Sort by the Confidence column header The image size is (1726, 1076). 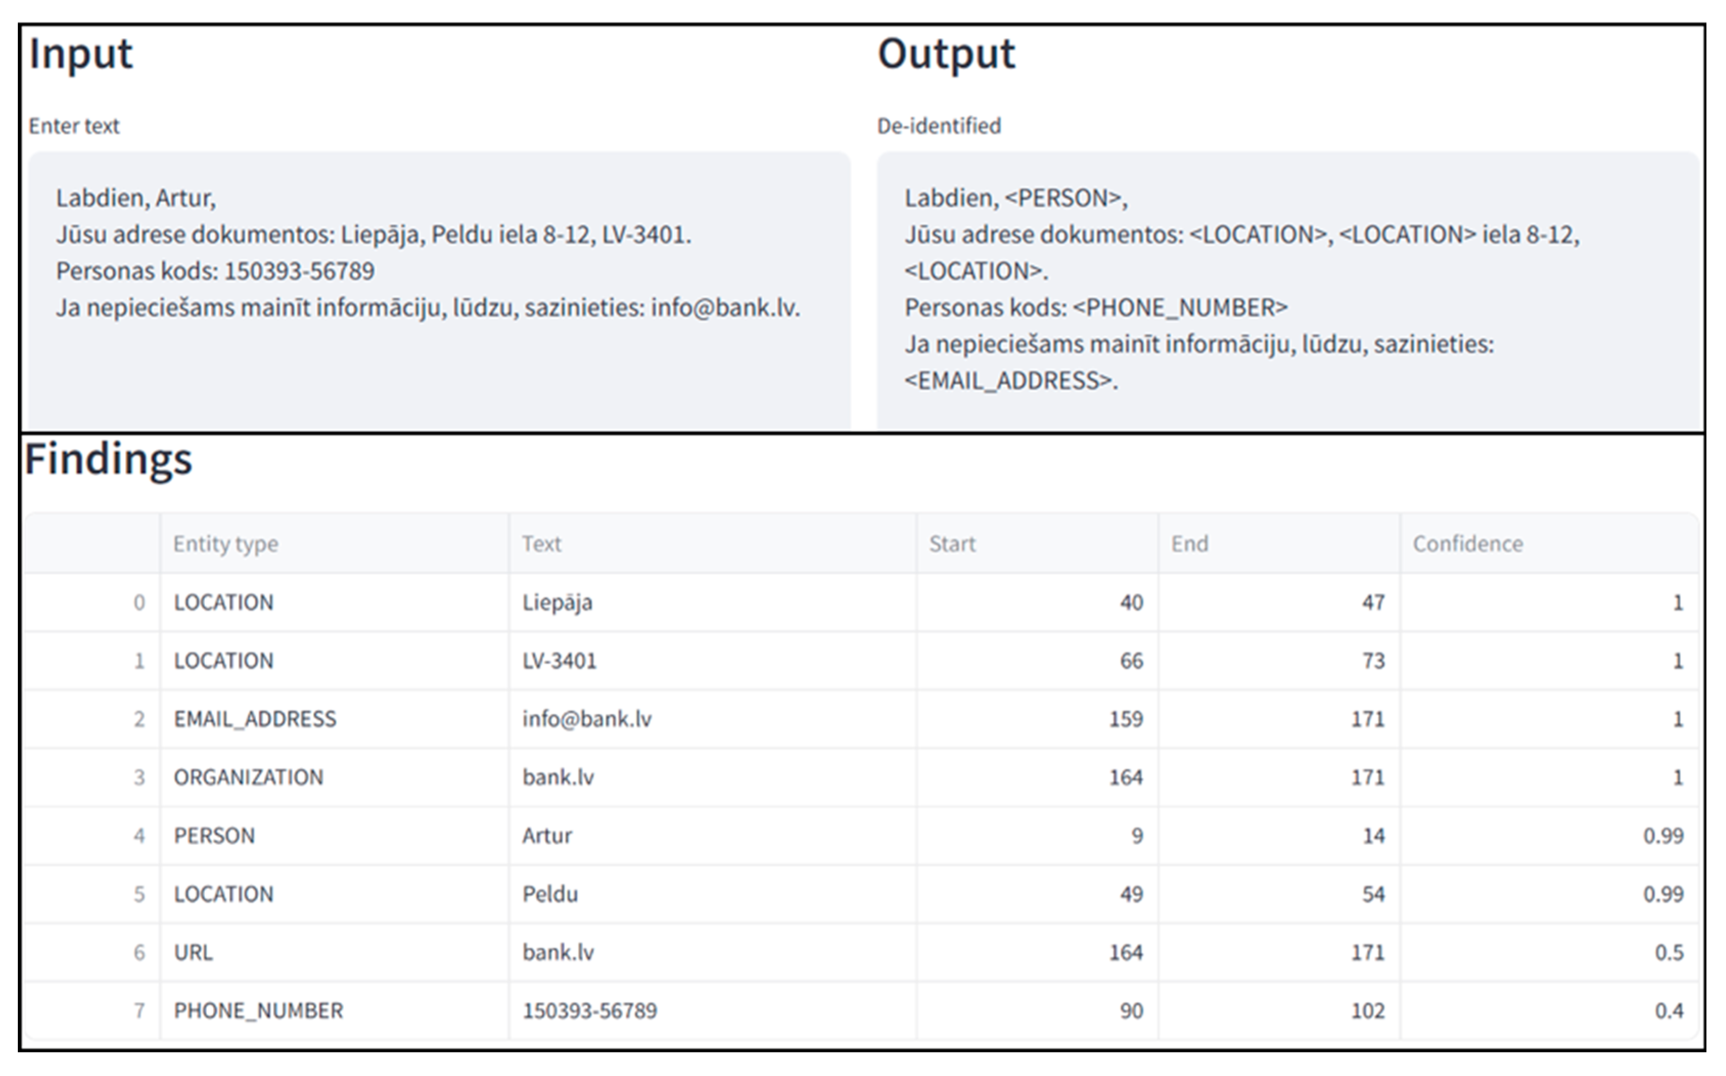tap(1550, 544)
